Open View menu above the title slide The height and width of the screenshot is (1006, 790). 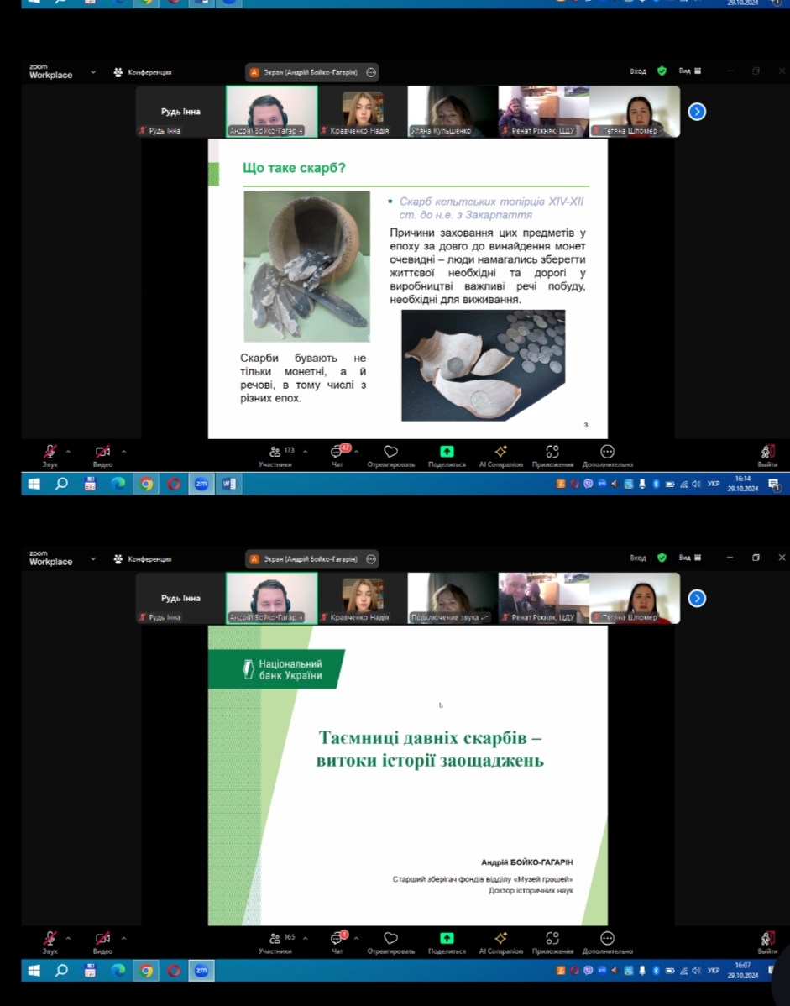[x=689, y=558]
